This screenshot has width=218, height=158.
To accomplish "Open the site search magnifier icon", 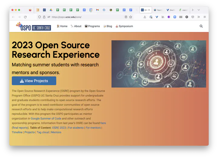I will click(x=201, y=26).
